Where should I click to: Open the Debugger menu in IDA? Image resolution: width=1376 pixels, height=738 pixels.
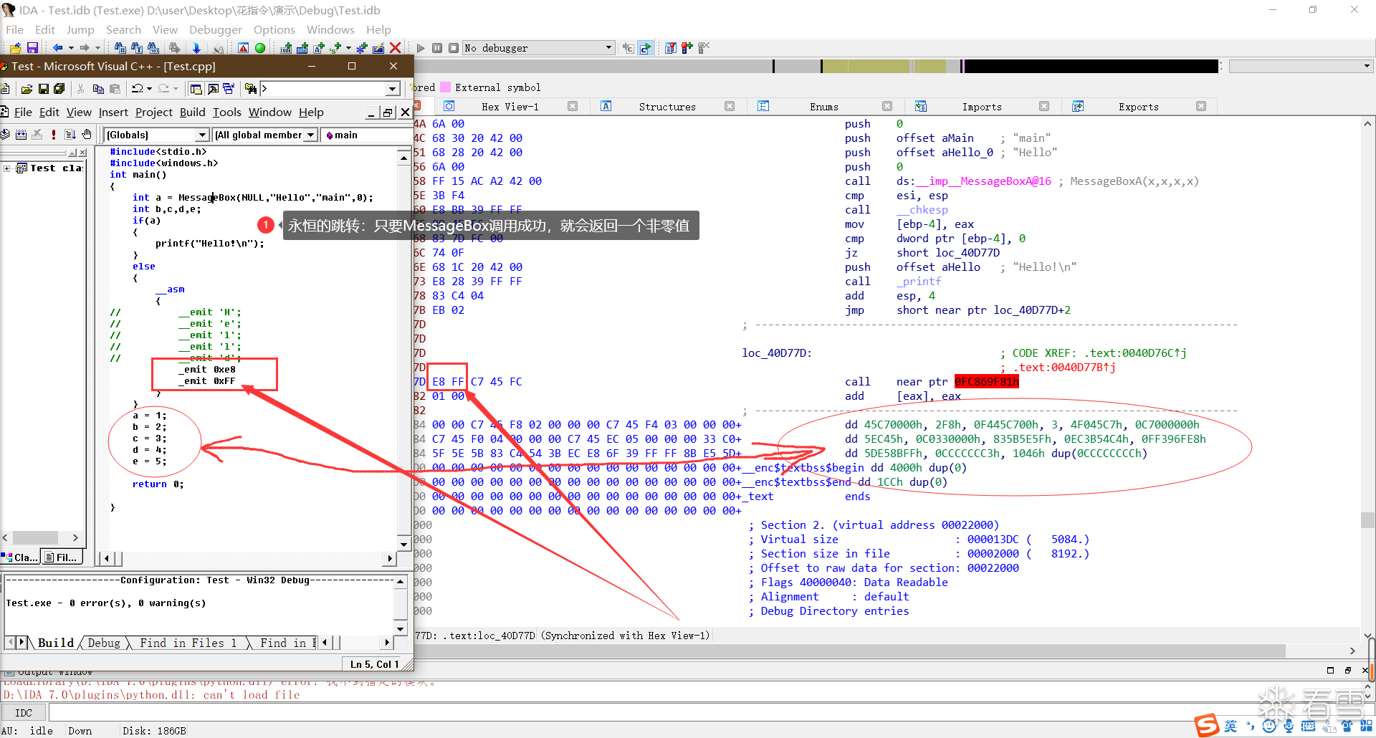(x=215, y=29)
